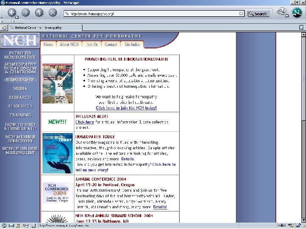Stop loading with the Stop button
The image size is (306, 229).
(x=53, y=13)
